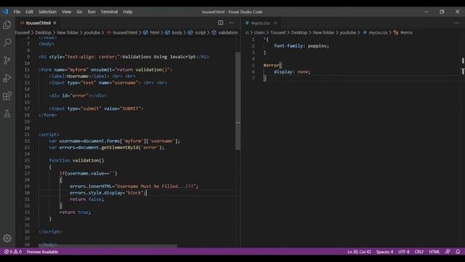
Task: Select 'script' breadcrumb symbol
Action: [200, 33]
